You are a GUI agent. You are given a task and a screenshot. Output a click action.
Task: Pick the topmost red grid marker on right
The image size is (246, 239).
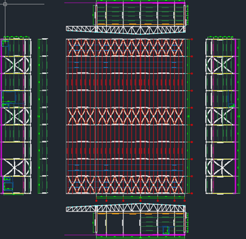(x=192, y=39)
